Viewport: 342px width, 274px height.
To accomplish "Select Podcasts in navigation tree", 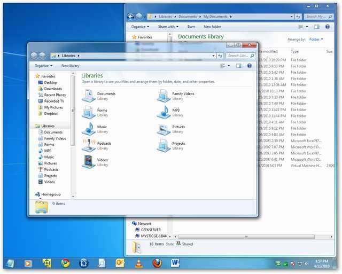I will coord(51,169).
